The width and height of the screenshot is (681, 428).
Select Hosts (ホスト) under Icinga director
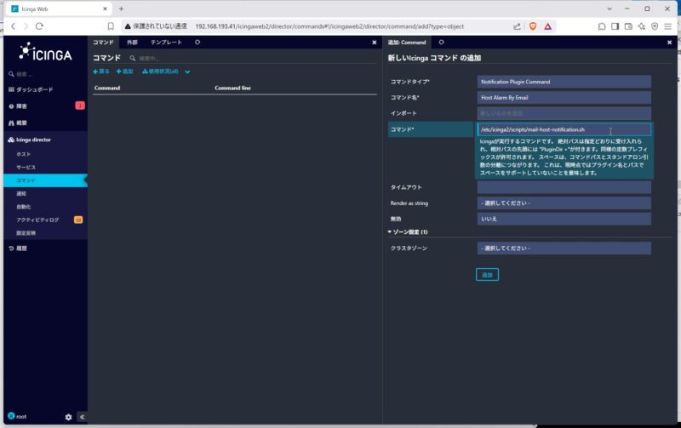[x=24, y=154]
